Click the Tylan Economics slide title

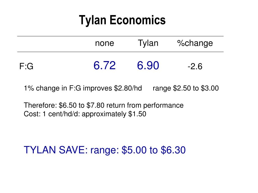click(x=122, y=20)
